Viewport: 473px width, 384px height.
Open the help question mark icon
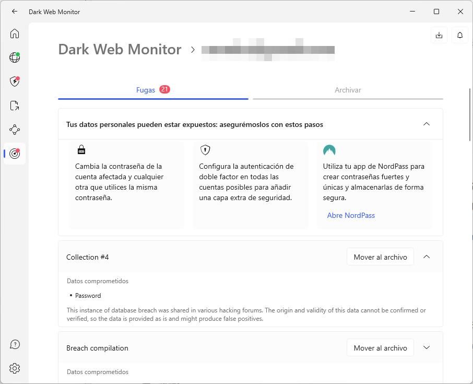coord(15,344)
